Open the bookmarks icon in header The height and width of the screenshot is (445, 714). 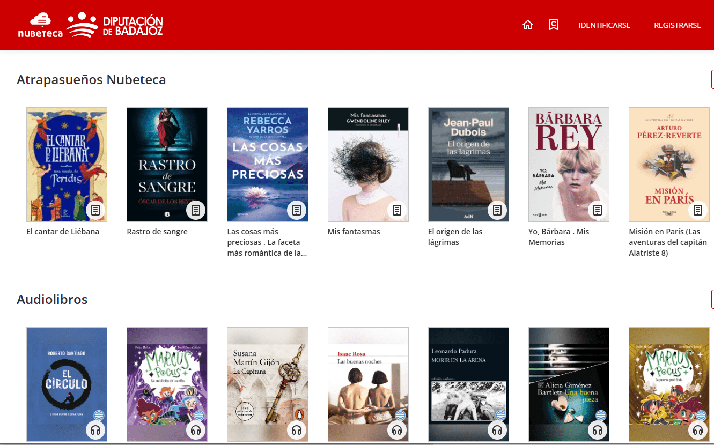pyautogui.click(x=554, y=25)
